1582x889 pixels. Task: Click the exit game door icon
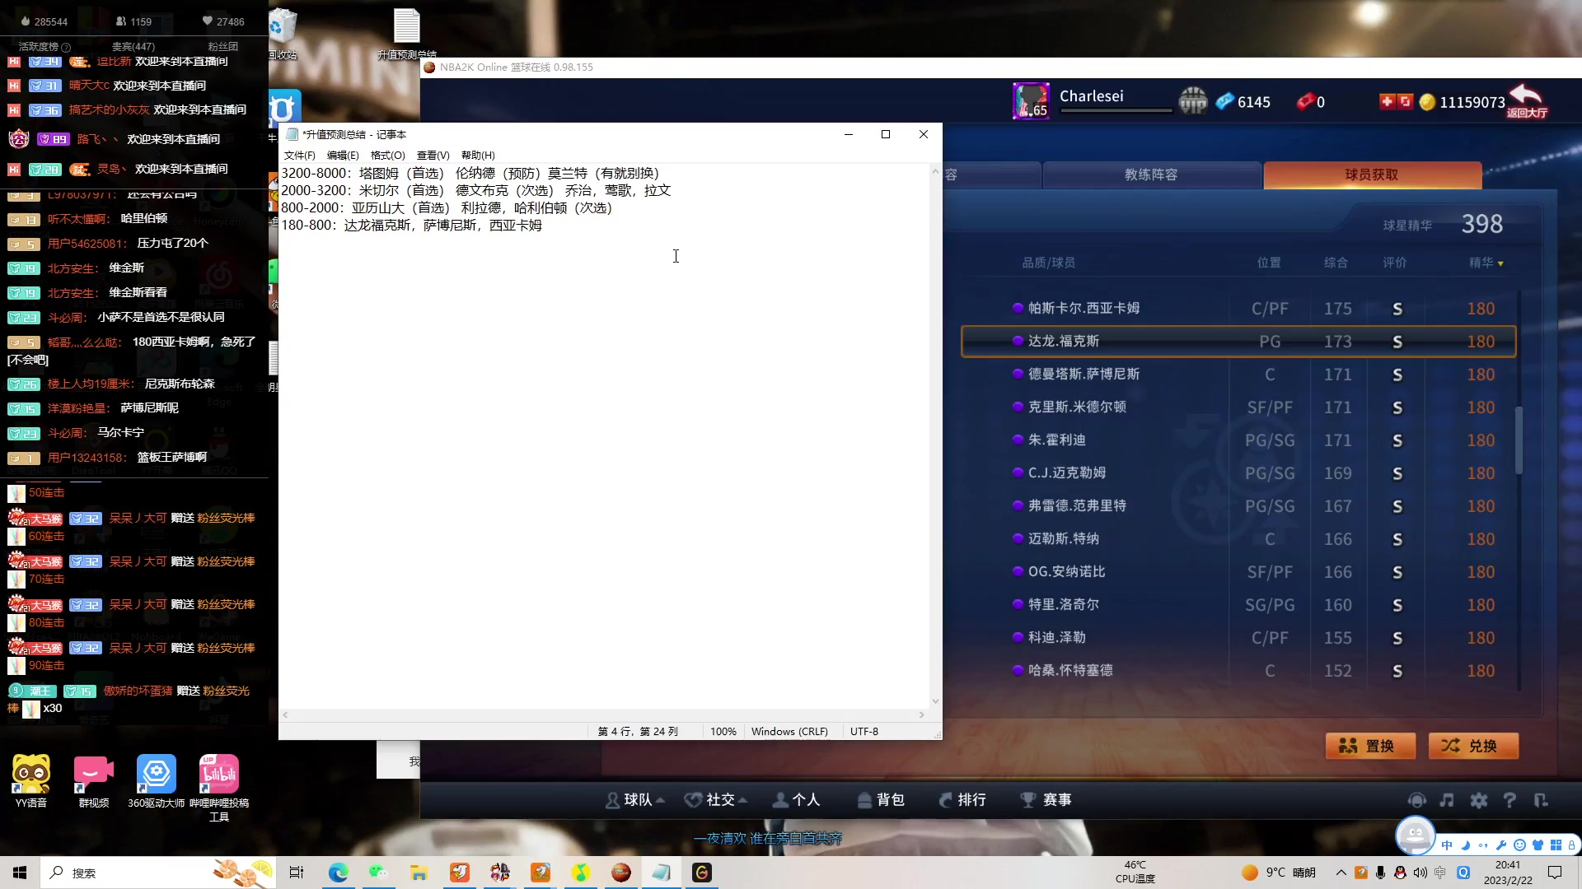point(1541,800)
